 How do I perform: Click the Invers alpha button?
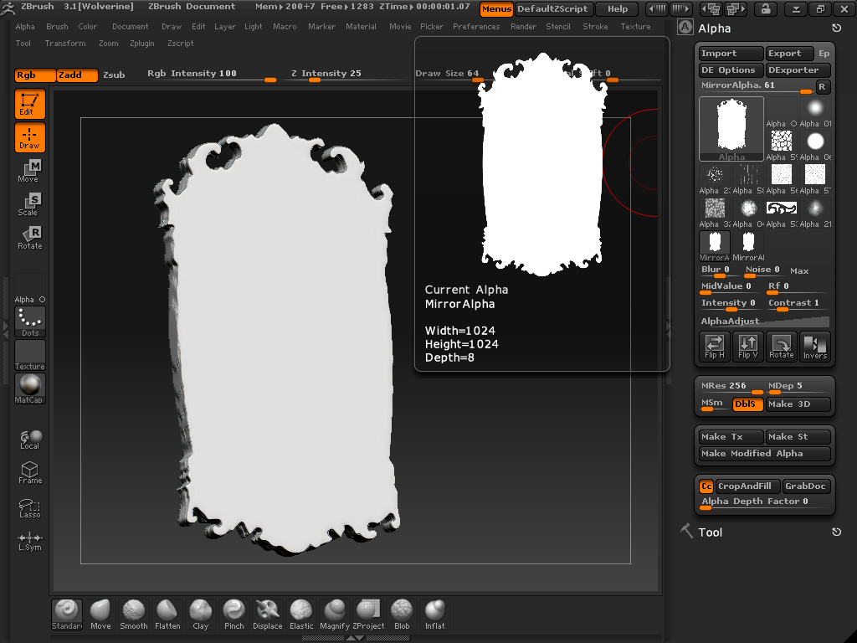(x=815, y=346)
